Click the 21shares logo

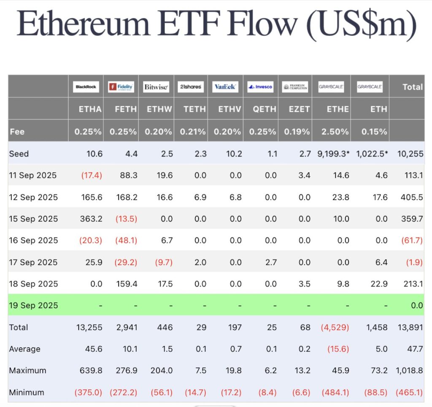coord(189,87)
